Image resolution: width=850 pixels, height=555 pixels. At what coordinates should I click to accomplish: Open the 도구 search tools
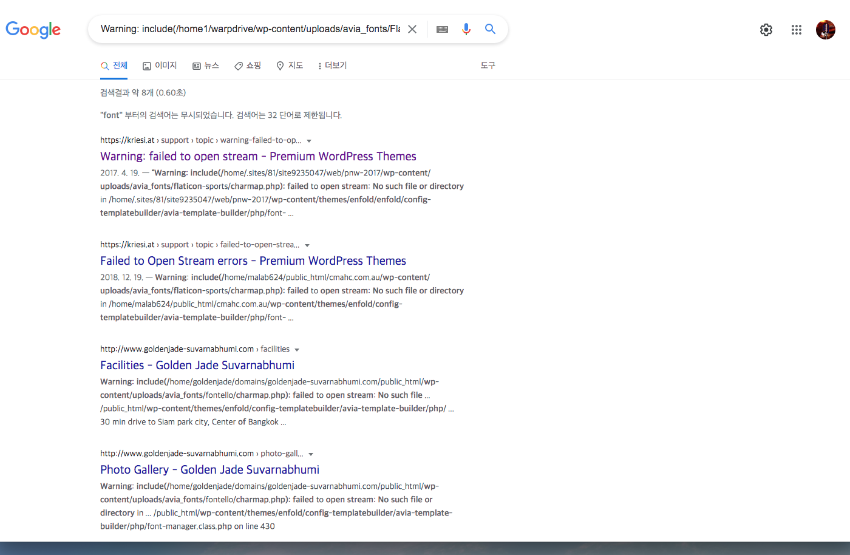tap(488, 66)
